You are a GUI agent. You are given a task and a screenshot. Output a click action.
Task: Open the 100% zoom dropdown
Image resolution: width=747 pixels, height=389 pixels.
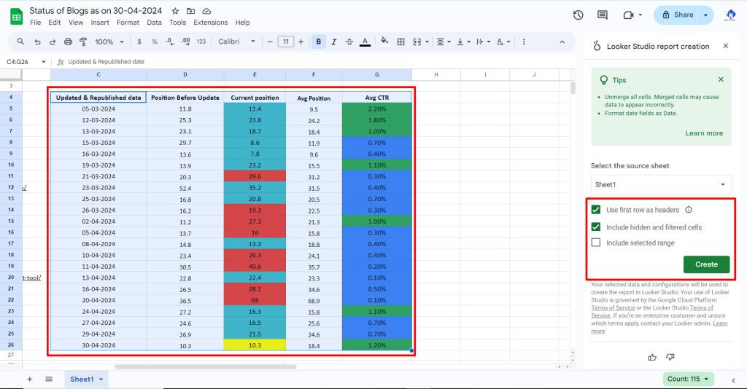pos(109,42)
